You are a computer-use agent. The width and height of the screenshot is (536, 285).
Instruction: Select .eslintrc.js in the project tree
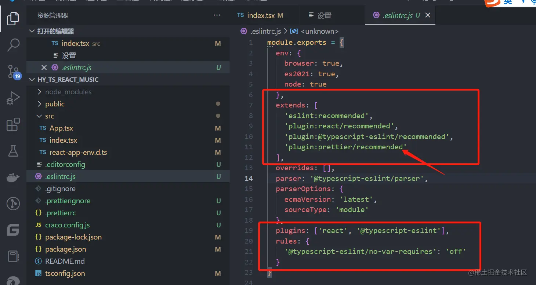[x=128, y=176]
